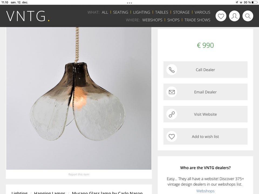The width and height of the screenshot is (259, 194).
Task: Open the Webshops list link
Action: (x=205, y=191)
